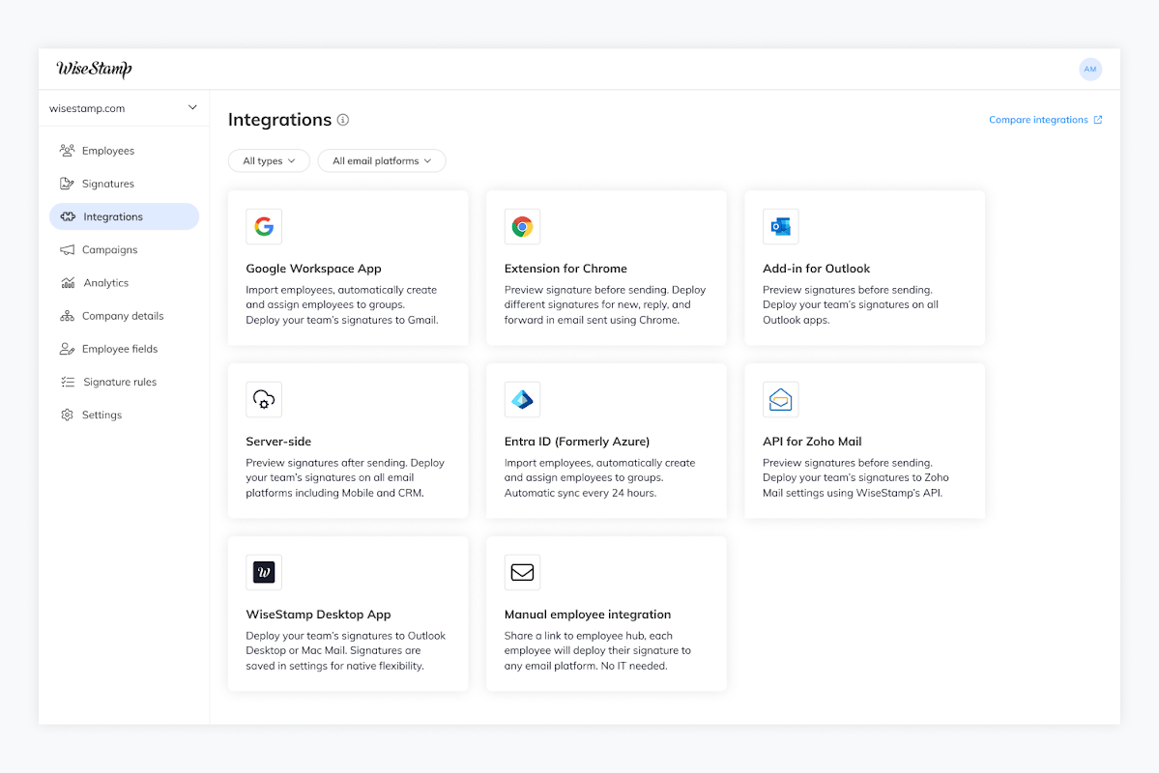Click 'platforms including Mobile and CRM.' text
The height and width of the screenshot is (773, 1159).
point(334,493)
